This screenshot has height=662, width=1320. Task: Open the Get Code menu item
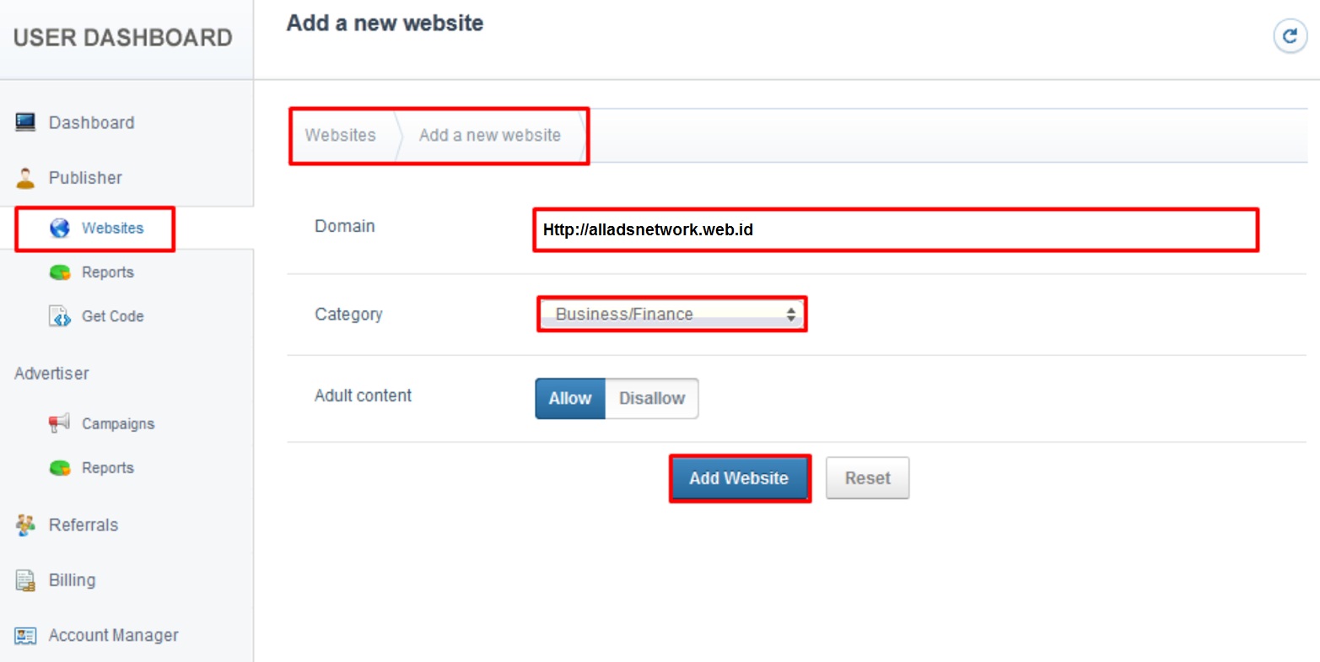[x=112, y=316]
